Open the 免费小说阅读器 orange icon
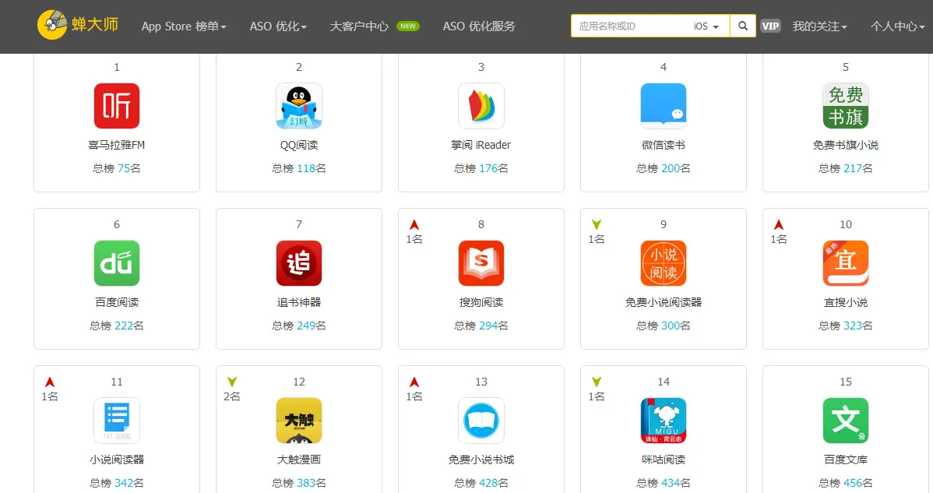Viewport: 933px width, 493px height. (664, 263)
